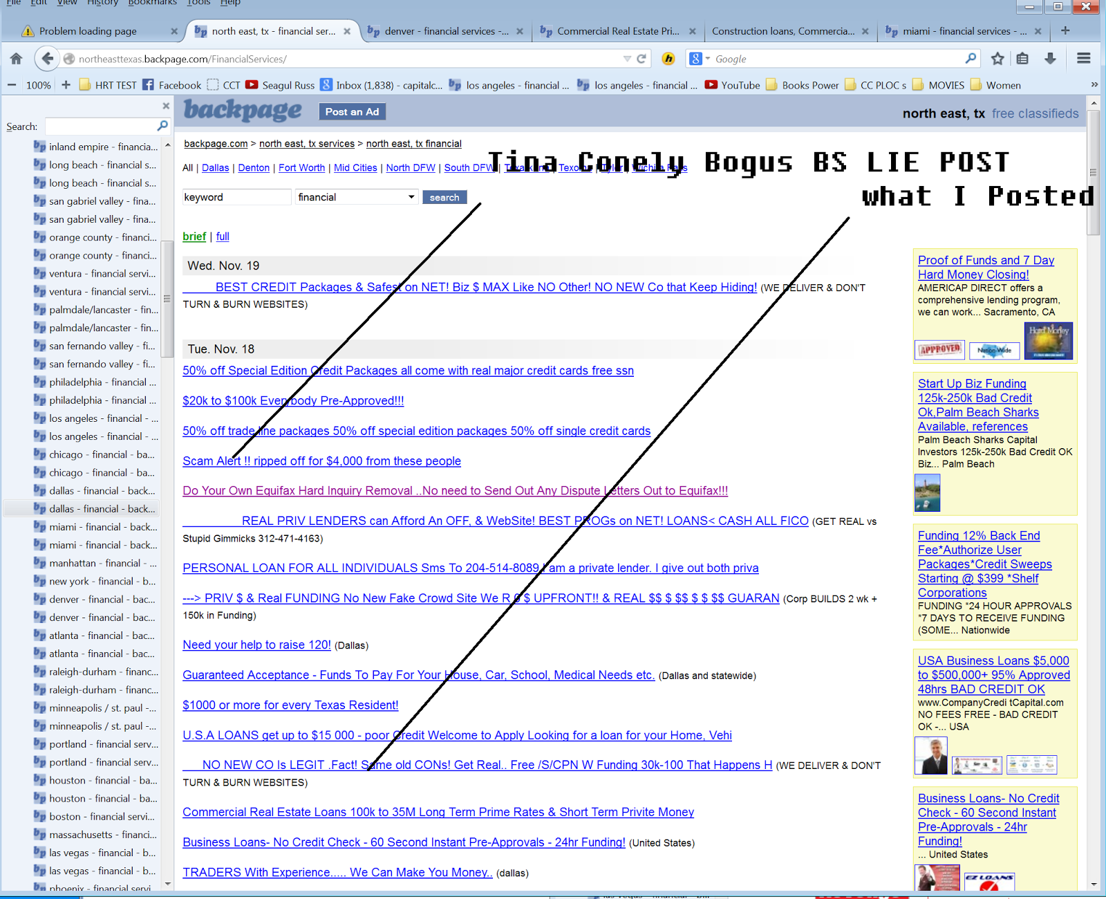The width and height of the screenshot is (1106, 899).
Task: Reload the current page
Action: click(641, 59)
